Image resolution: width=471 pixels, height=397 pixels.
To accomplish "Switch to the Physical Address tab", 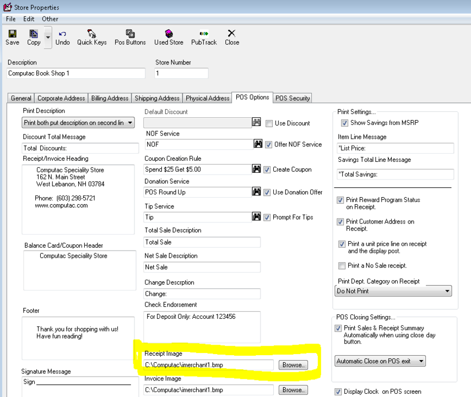I will [x=208, y=98].
